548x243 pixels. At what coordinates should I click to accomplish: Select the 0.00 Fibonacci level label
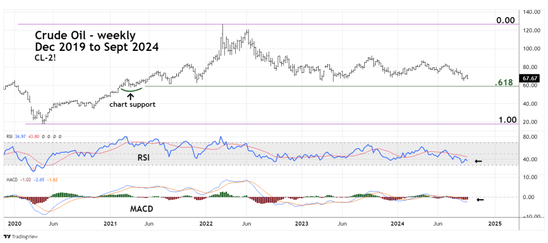point(505,20)
